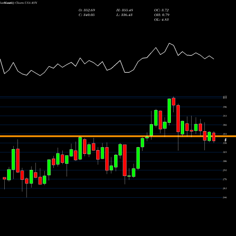This screenshot has width=236, height=236.
Task: Click the OH: 0.79 reading
Action: pyautogui.click(x=162, y=15)
